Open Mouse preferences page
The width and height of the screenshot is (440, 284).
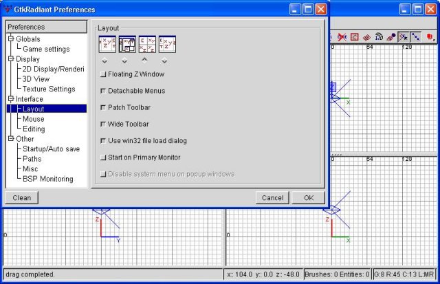click(x=34, y=119)
